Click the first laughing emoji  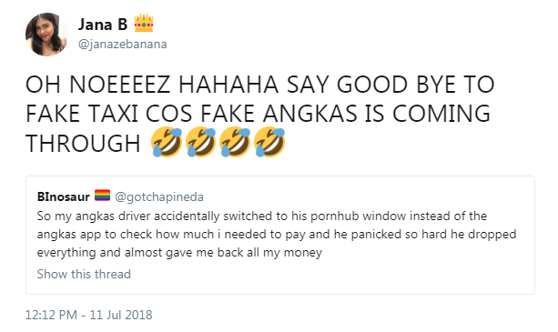[167, 142]
